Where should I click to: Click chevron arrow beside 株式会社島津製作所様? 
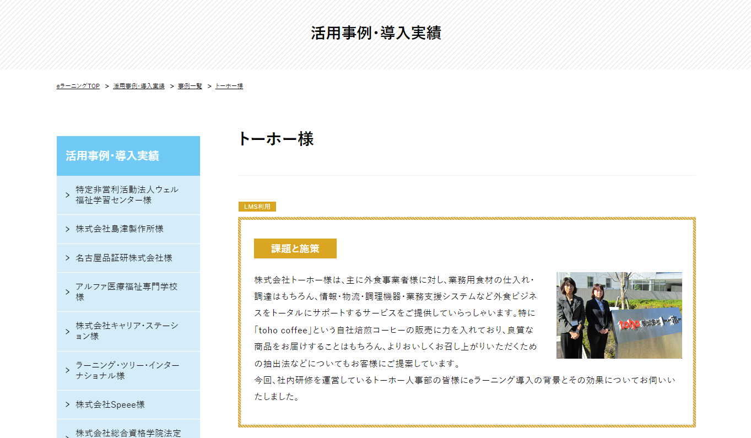pos(67,229)
